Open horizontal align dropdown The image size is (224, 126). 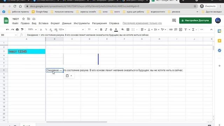pyautogui.click(x=143, y=29)
